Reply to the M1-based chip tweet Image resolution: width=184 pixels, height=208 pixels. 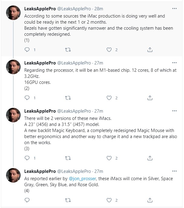(27, 98)
